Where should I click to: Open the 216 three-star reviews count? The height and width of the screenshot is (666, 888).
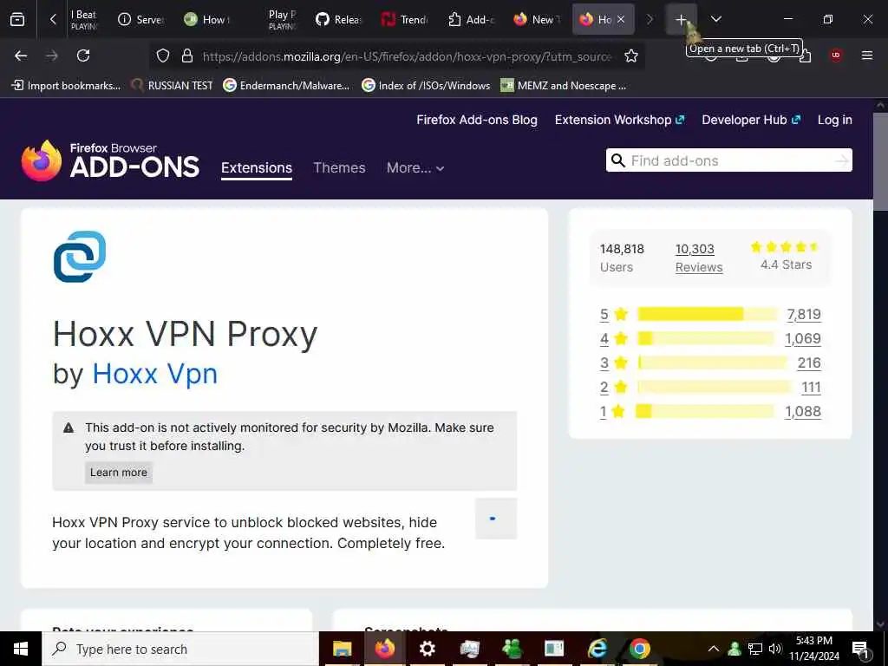point(809,363)
